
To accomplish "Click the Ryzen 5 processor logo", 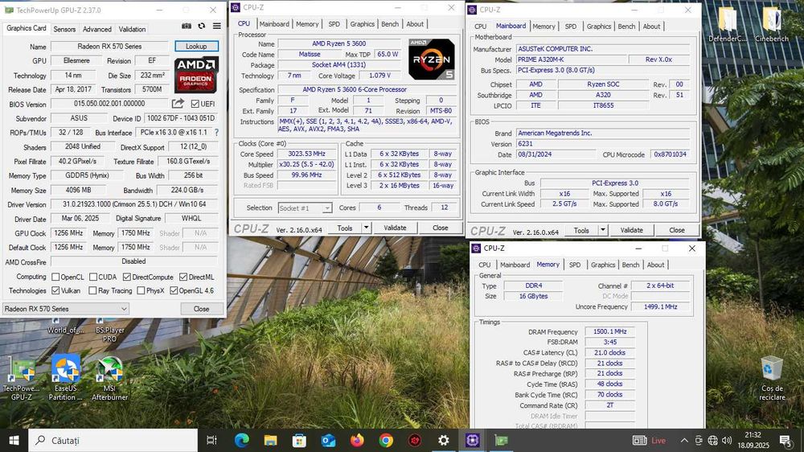I will [x=431, y=59].
